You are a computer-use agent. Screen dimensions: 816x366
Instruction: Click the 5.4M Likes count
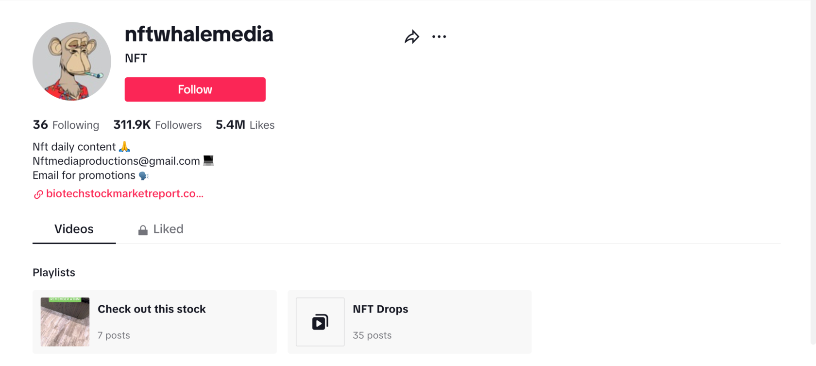point(245,125)
